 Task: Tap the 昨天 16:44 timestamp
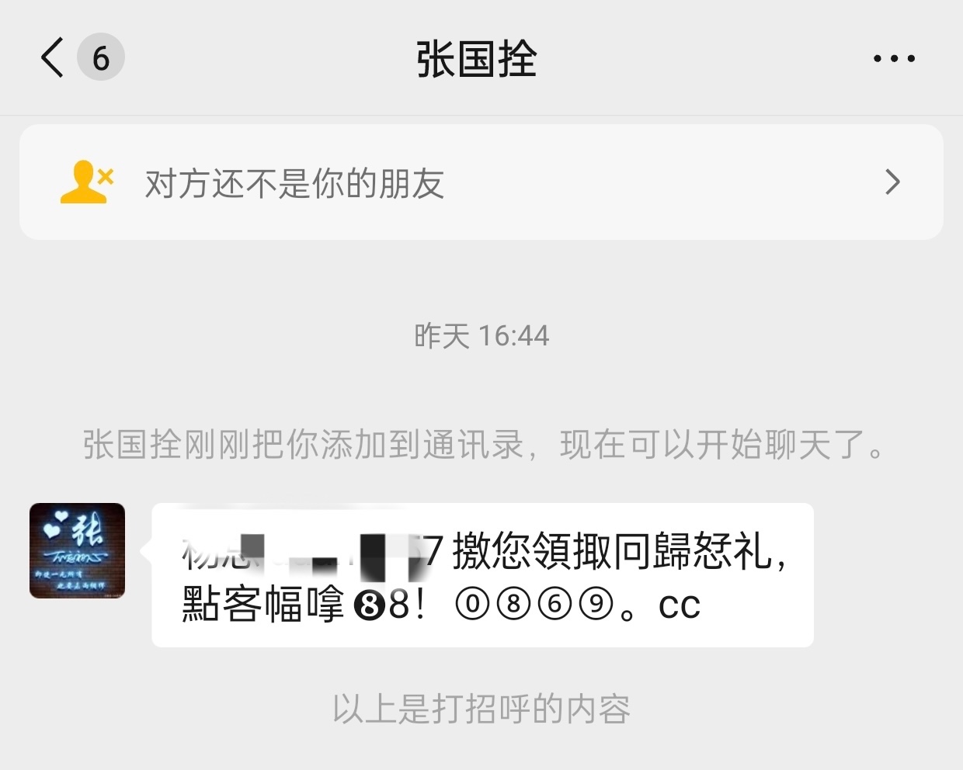tap(481, 336)
